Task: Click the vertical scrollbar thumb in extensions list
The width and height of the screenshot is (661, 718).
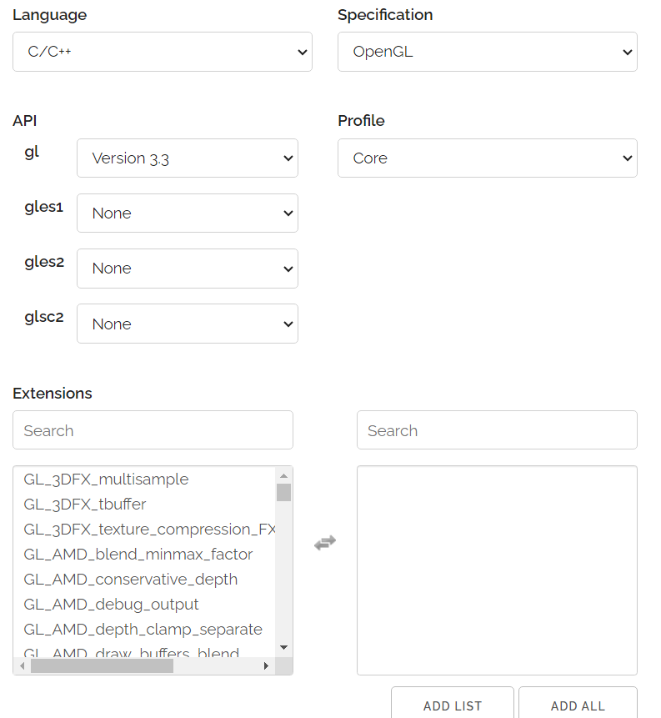Action: tap(283, 493)
